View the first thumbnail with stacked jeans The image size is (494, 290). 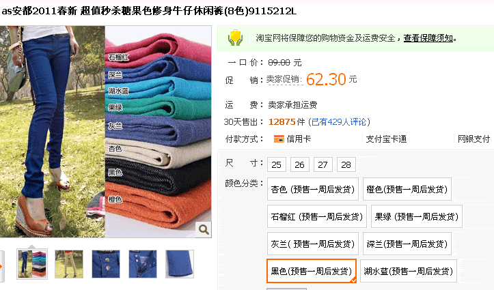pyautogui.click(x=32, y=264)
